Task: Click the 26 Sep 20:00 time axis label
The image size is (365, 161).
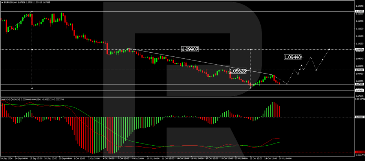Action: [50, 158]
